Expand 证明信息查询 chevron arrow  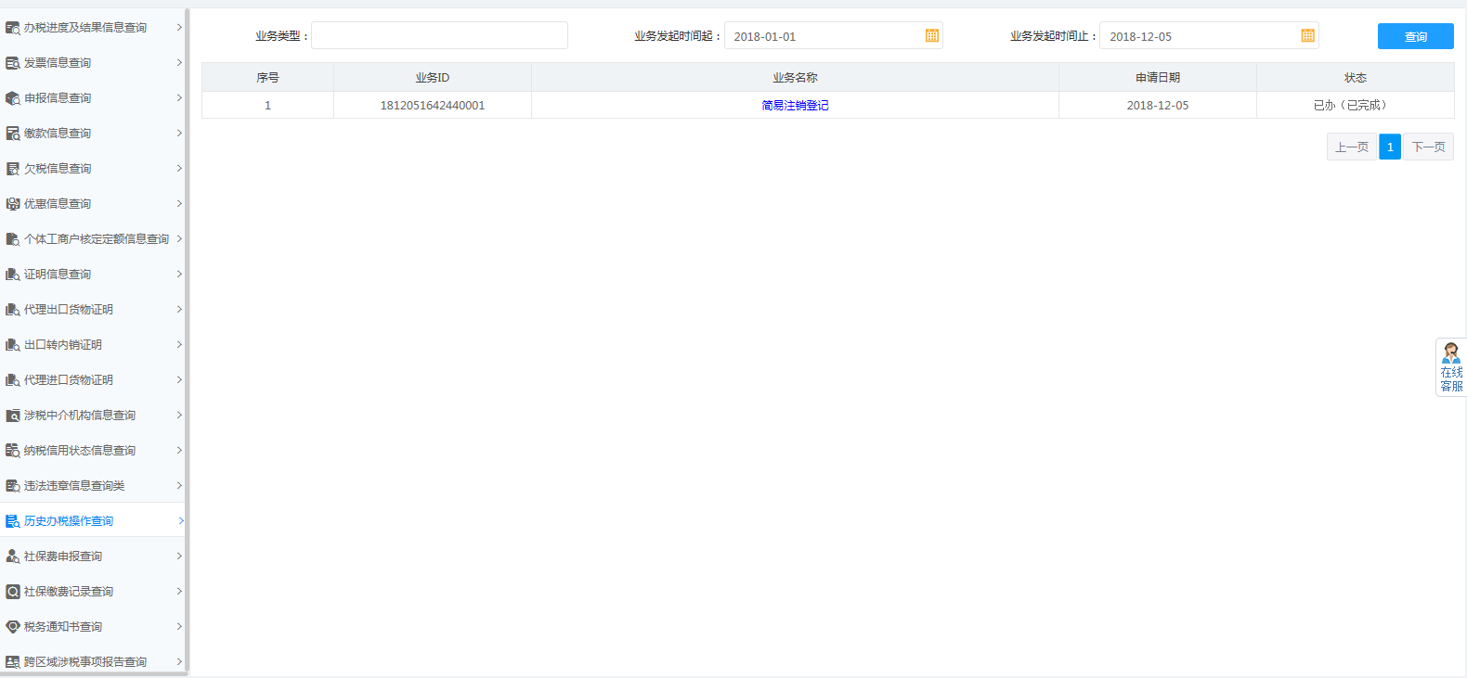pos(179,275)
